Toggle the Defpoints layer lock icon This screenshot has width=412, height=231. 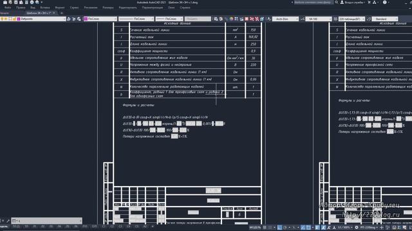click(14, 19)
